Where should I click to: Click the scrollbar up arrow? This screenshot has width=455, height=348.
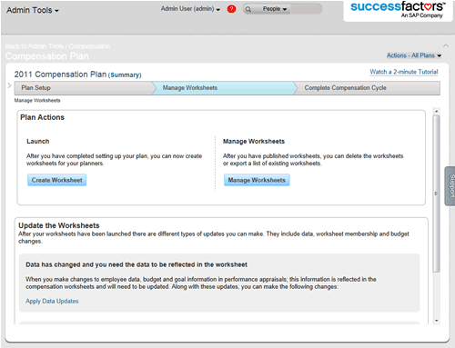tap(437, 112)
